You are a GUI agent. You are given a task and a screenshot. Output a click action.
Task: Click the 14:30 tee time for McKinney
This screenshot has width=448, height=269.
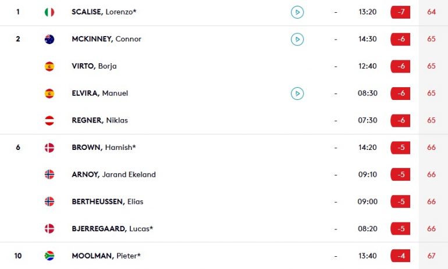(368, 39)
